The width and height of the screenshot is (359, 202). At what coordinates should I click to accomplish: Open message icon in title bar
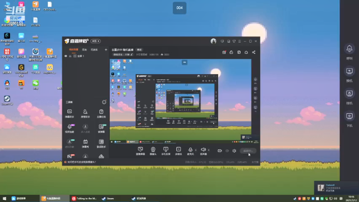point(222,41)
